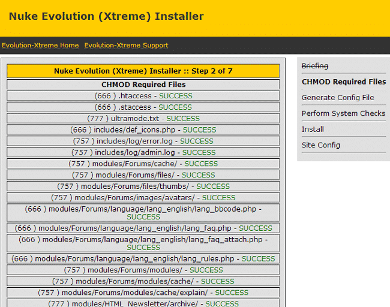Click the .htaccess SUCCESS row
This screenshot has height=307, width=390.
[143, 96]
